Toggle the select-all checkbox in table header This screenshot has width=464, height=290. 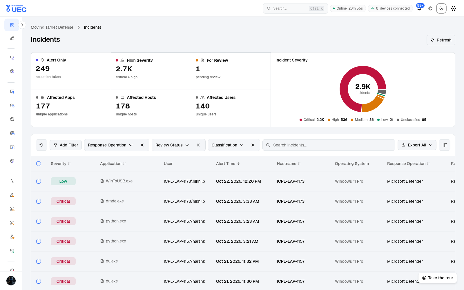tap(39, 164)
